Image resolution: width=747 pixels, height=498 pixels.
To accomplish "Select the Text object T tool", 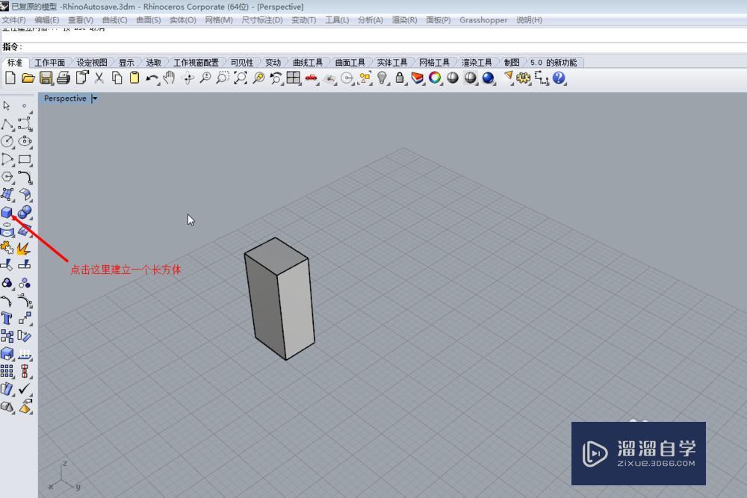I will pyautogui.click(x=7, y=318).
